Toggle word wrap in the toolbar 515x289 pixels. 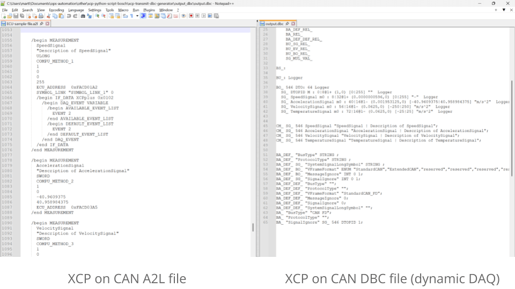click(x=126, y=16)
